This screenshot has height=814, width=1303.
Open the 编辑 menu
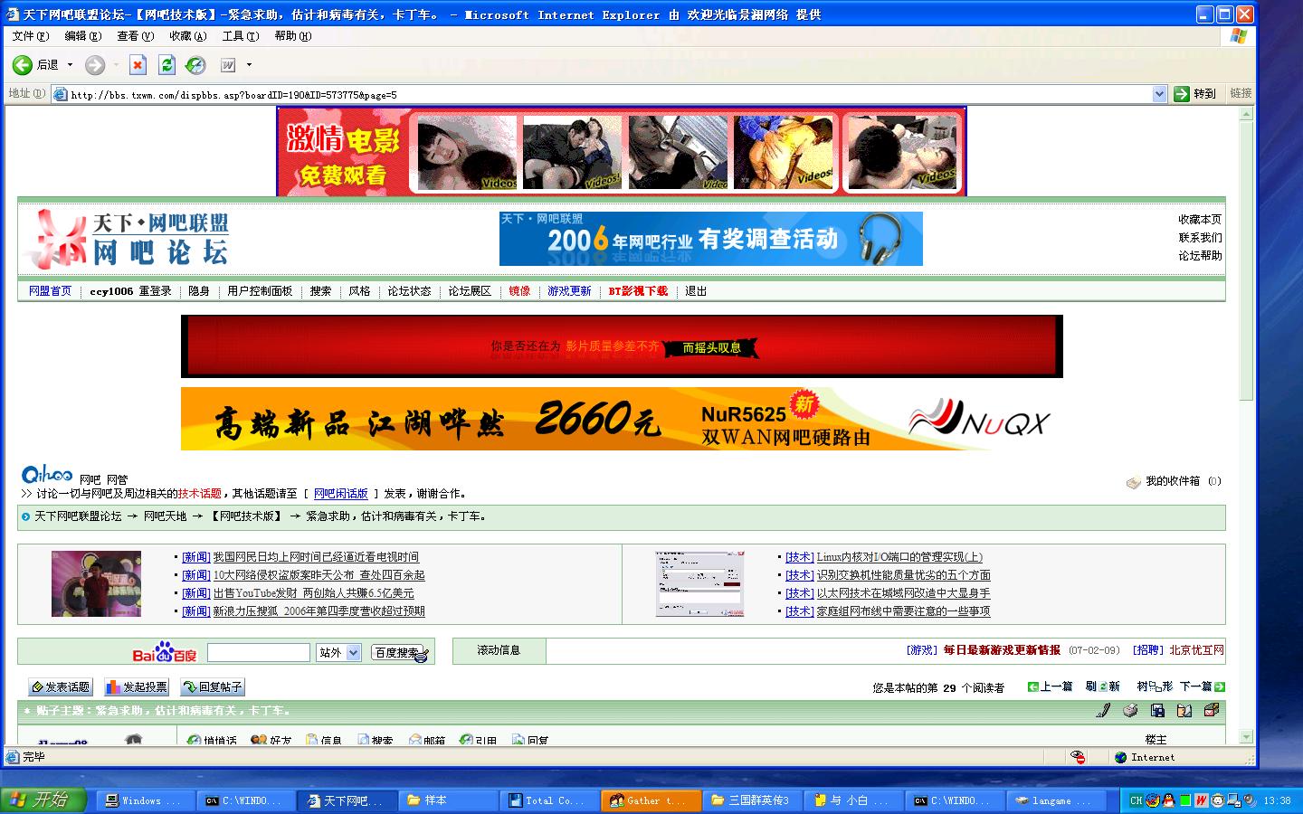point(83,36)
